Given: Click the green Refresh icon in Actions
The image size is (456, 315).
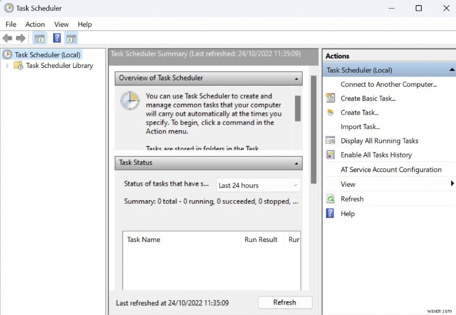Looking at the screenshot, I should [331, 199].
